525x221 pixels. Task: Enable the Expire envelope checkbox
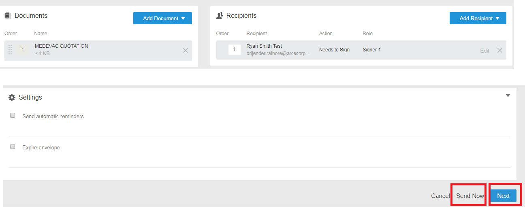(13, 147)
